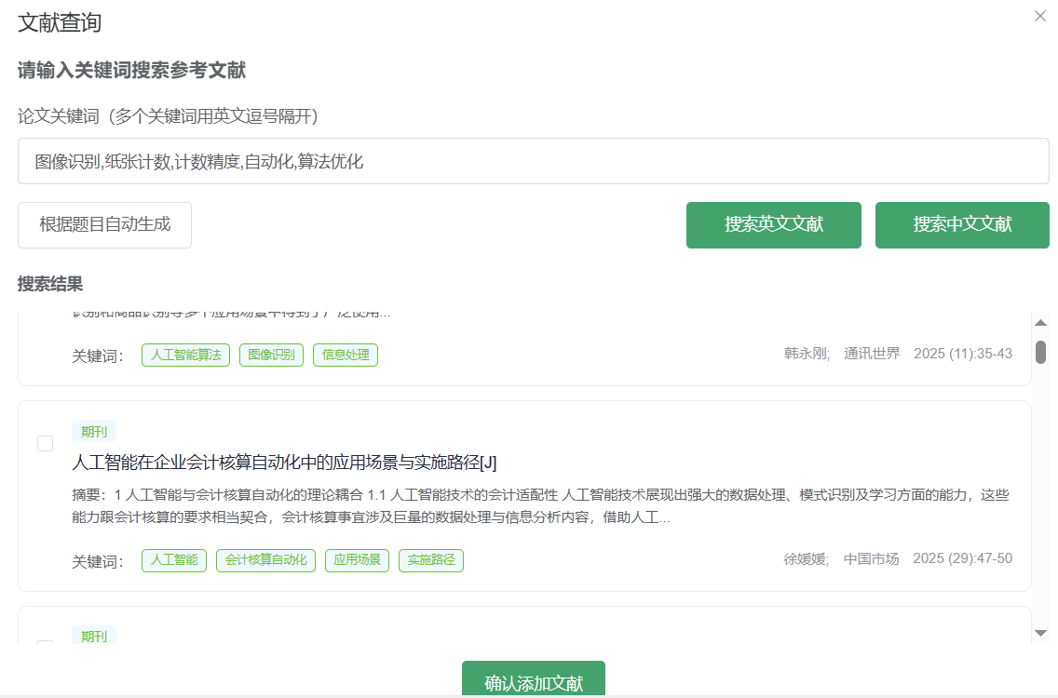Select the 会计核算自动化 keyword tag

(265, 560)
